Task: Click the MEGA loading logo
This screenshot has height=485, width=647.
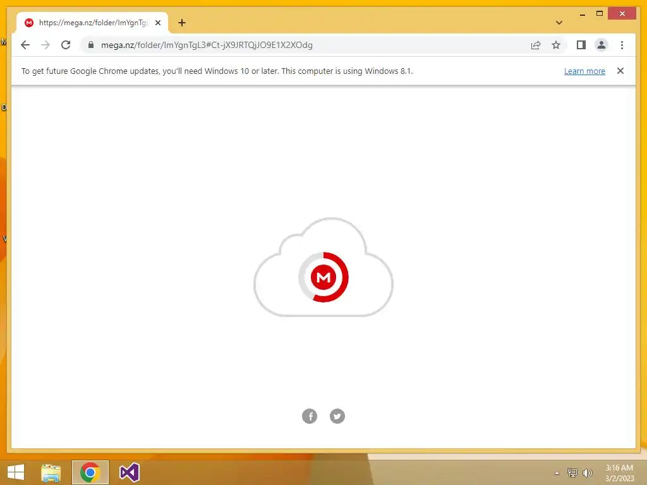Action: pos(323,277)
